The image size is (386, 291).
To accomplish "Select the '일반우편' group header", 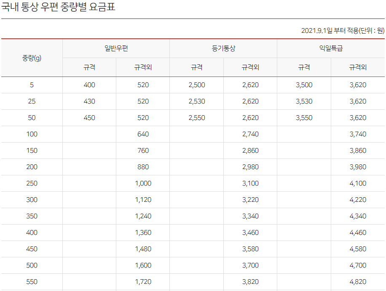I will pos(116,48).
